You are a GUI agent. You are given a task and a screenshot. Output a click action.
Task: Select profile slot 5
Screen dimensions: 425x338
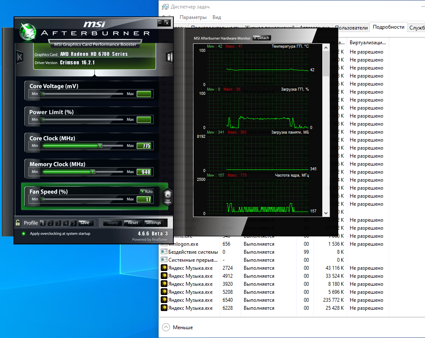(74, 223)
